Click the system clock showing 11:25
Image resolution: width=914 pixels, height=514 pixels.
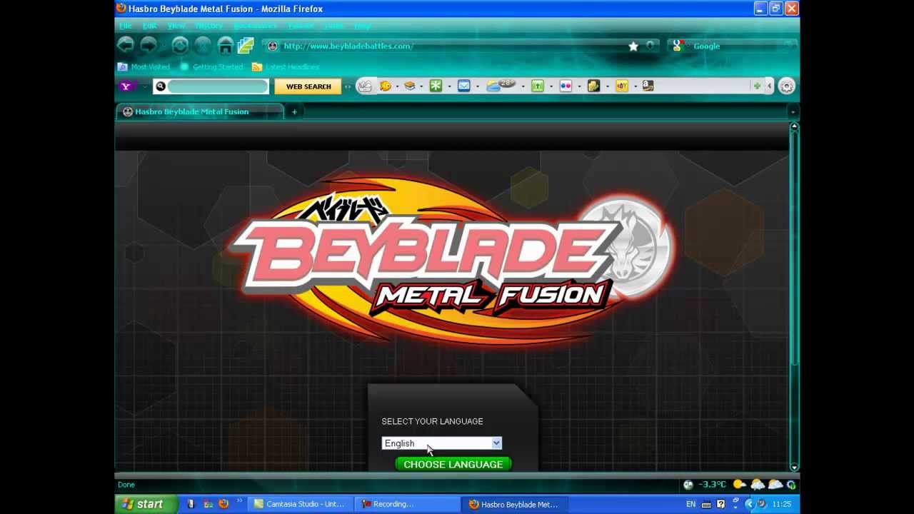click(x=781, y=504)
